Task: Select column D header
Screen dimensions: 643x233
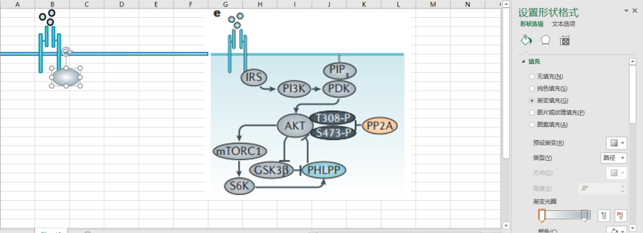Action: pos(121,5)
